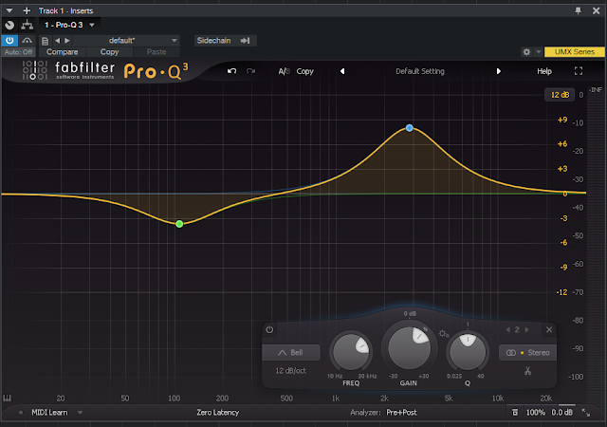Open the Help menu
607x427 pixels.
544,71
